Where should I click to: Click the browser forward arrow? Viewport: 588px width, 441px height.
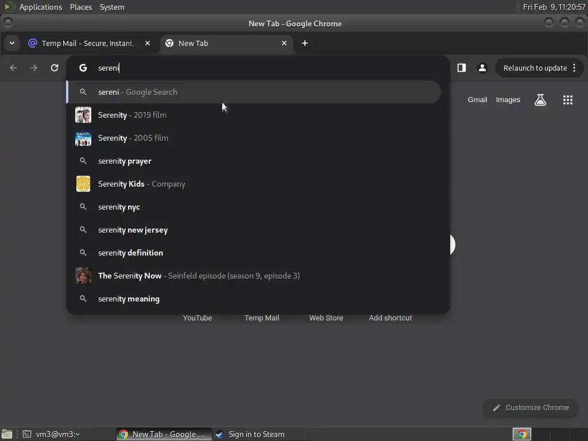pyautogui.click(x=34, y=68)
